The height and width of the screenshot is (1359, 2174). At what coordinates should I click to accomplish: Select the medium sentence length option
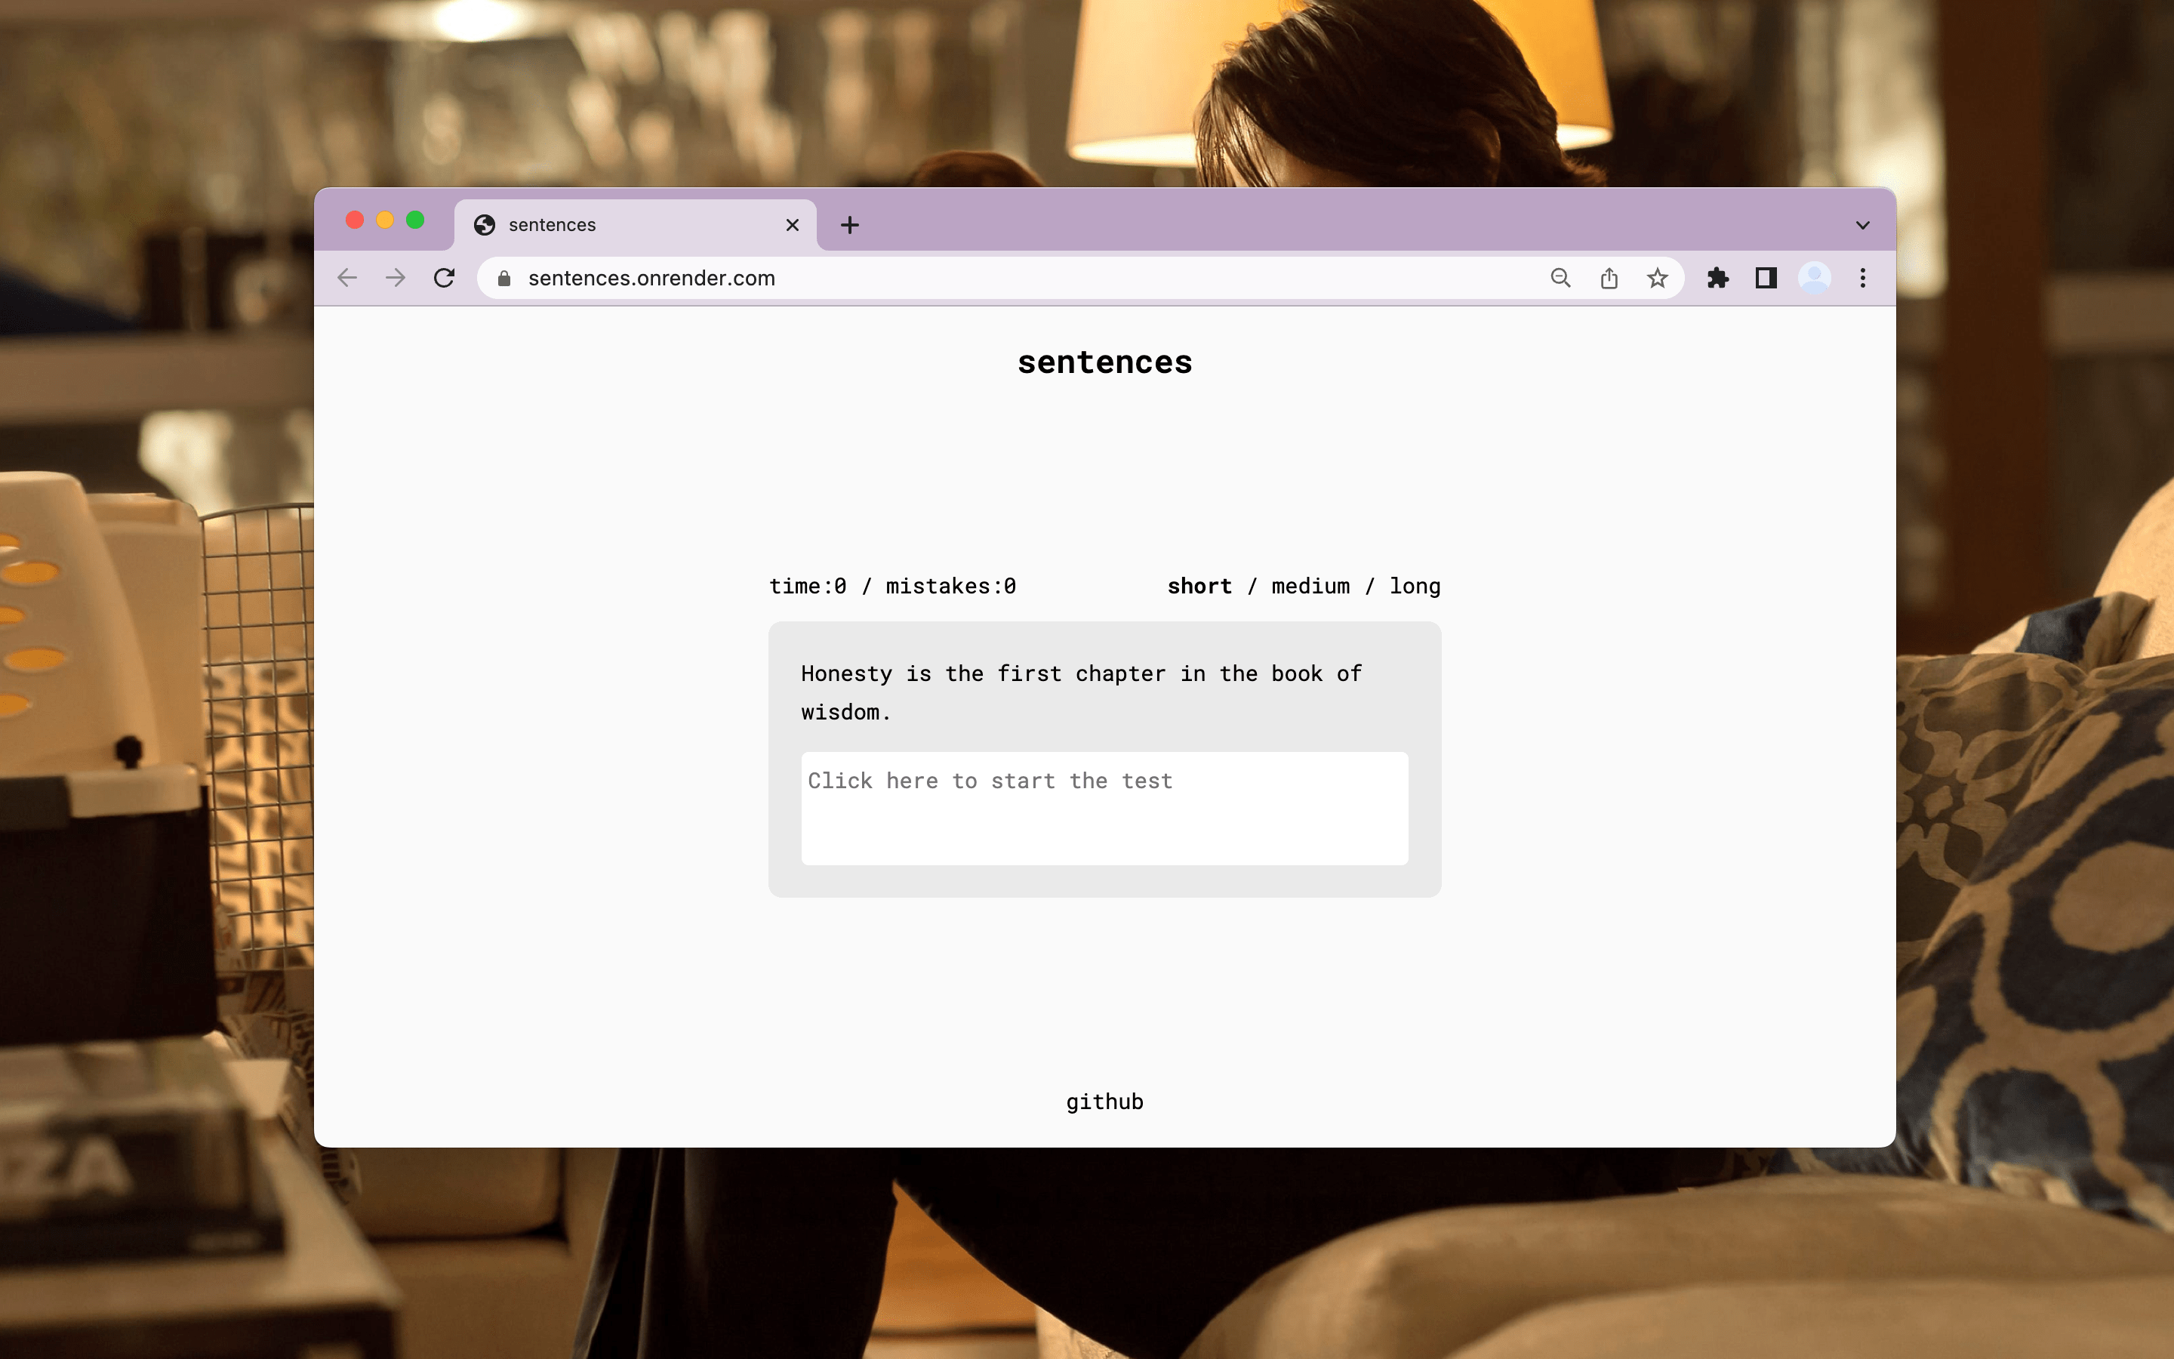click(x=1310, y=585)
